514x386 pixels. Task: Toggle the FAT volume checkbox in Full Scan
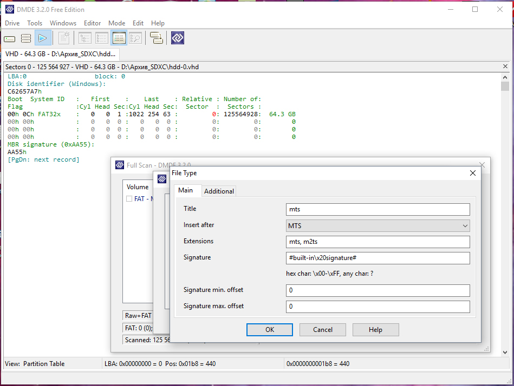click(129, 198)
